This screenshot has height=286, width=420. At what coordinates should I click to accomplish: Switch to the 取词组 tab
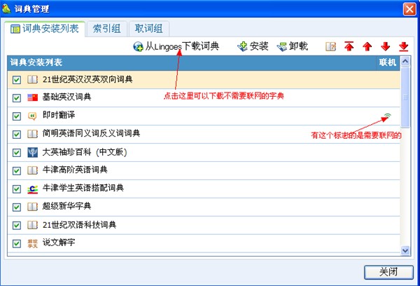(x=148, y=29)
